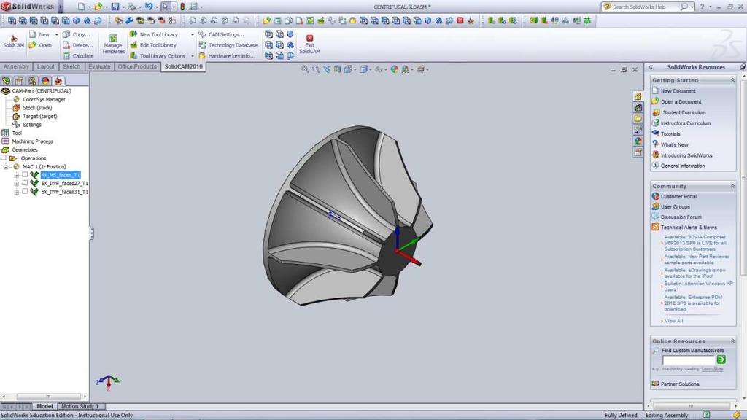Viewport: 747px width, 420px height.
Task: Select the SolidCAM Manager tree tab
Action: pos(58,80)
